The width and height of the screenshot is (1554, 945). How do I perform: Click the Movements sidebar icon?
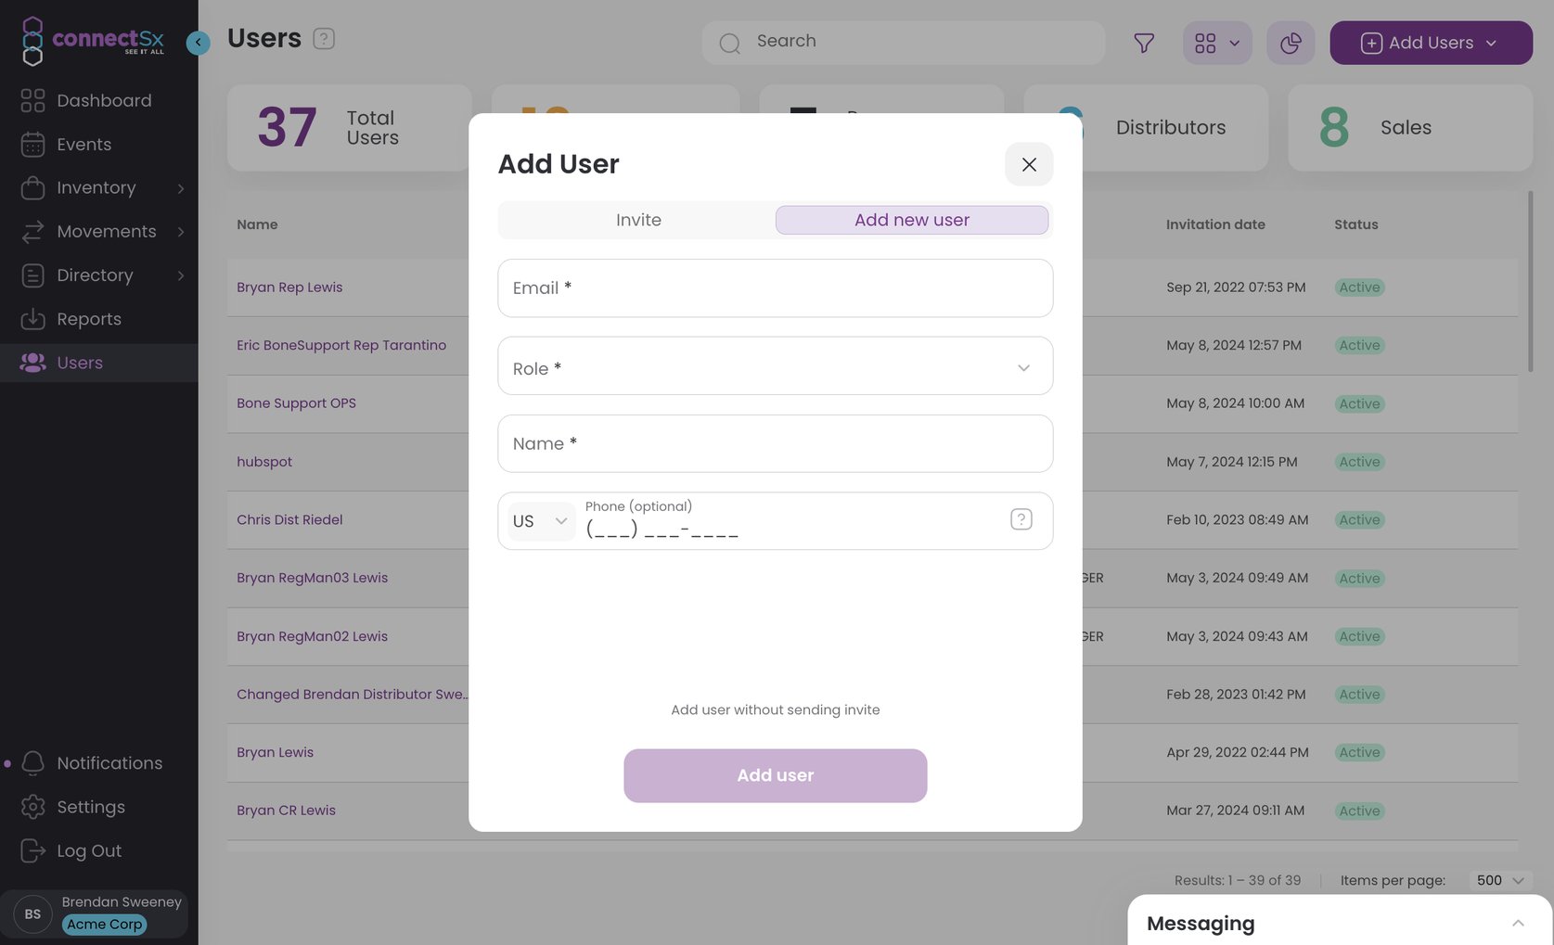coord(32,230)
